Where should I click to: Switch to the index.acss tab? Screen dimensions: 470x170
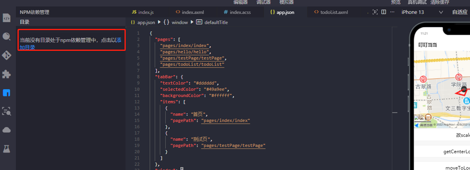(x=237, y=12)
